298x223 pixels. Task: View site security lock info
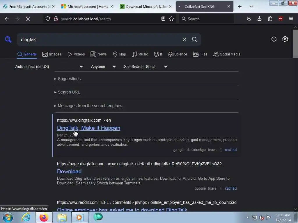click(56, 19)
